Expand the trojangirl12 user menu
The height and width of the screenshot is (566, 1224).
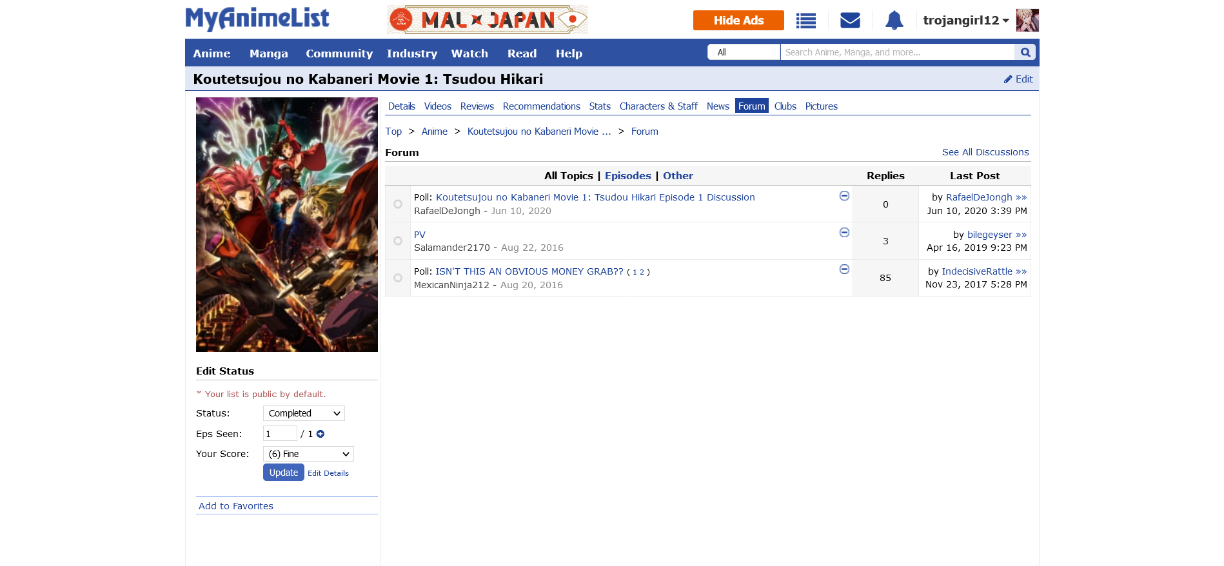[x=966, y=21]
